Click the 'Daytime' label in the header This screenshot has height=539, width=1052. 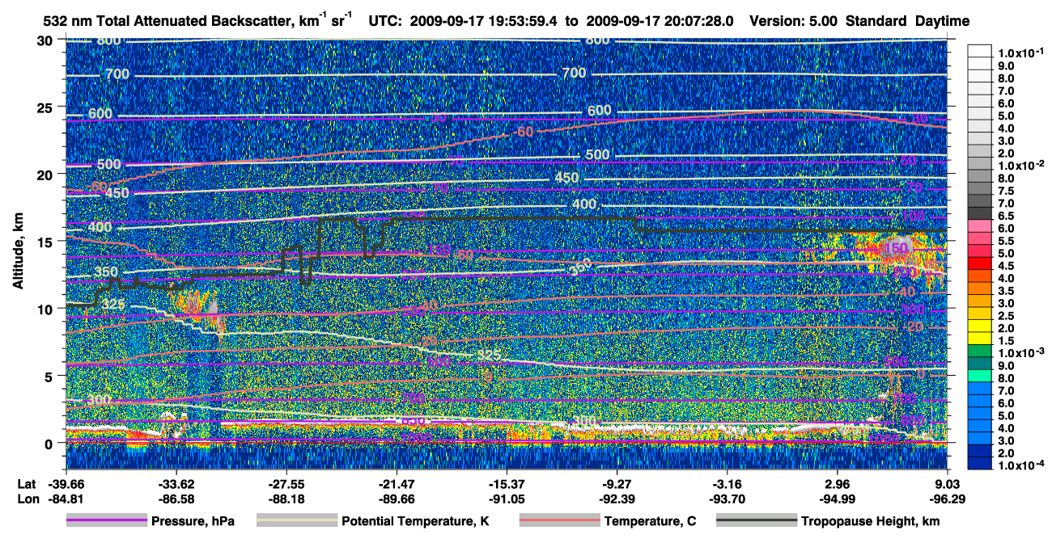[x=942, y=21]
